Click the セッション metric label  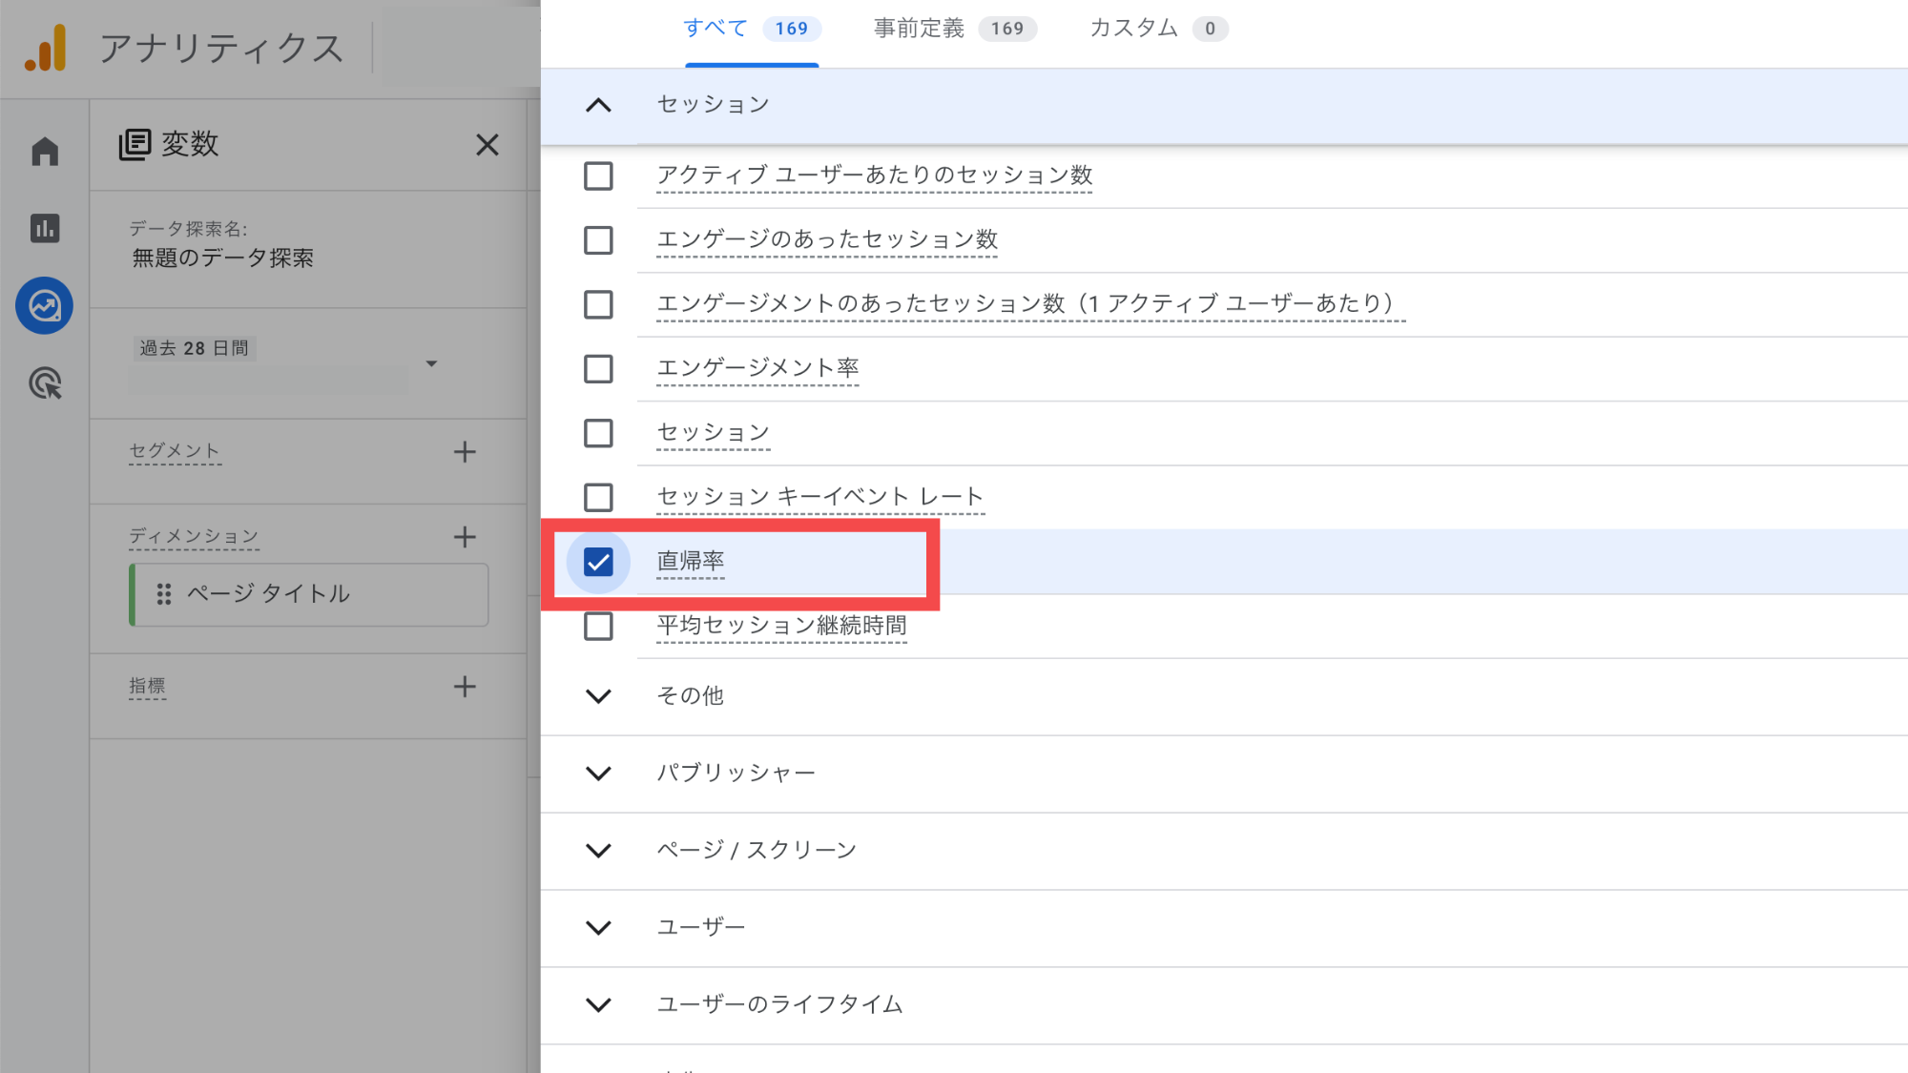click(713, 432)
